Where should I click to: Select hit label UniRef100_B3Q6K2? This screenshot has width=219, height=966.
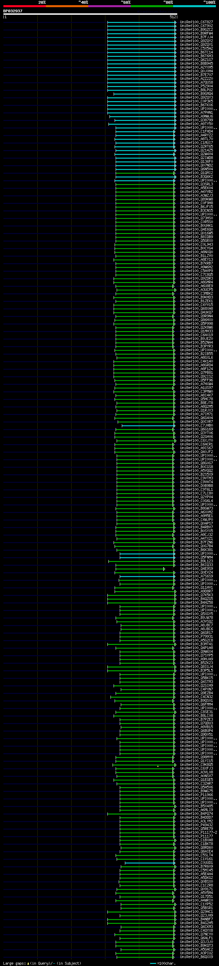coord(196,176)
